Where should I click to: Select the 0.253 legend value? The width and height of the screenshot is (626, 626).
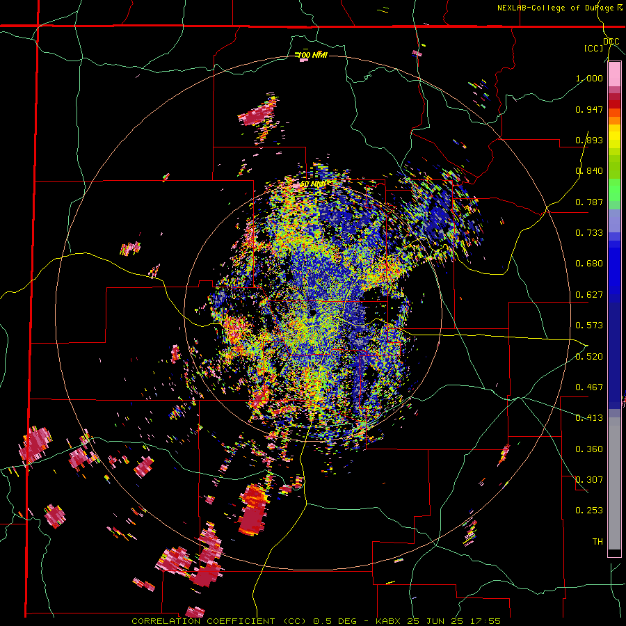tap(589, 511)
